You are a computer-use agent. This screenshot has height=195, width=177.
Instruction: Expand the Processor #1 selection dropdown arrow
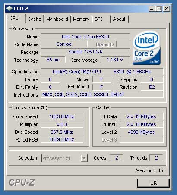tap(84, 158)
